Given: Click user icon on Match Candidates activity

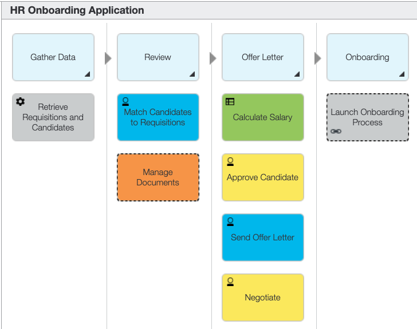Looking at the screenshot, I should click(x=125, y=101).
